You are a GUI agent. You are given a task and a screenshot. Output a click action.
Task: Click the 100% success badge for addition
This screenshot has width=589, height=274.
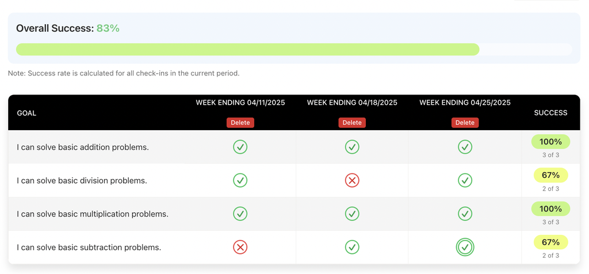[550, 142]
